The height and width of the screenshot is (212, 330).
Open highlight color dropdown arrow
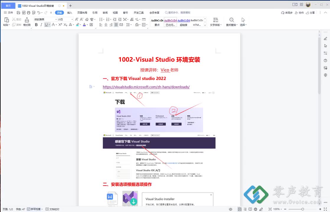click(x=80, y=25)
